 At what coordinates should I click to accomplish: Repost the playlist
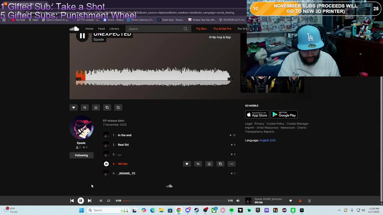[85, 107]
